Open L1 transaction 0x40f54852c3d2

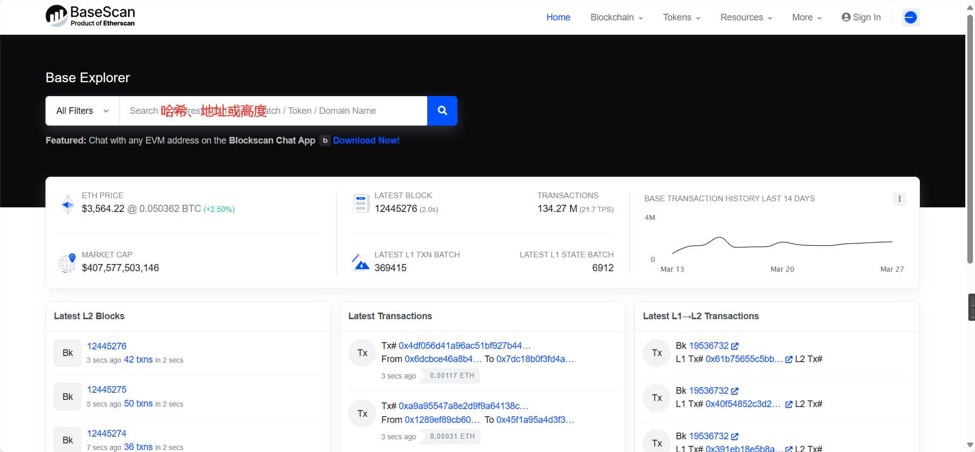click(743, 404)
